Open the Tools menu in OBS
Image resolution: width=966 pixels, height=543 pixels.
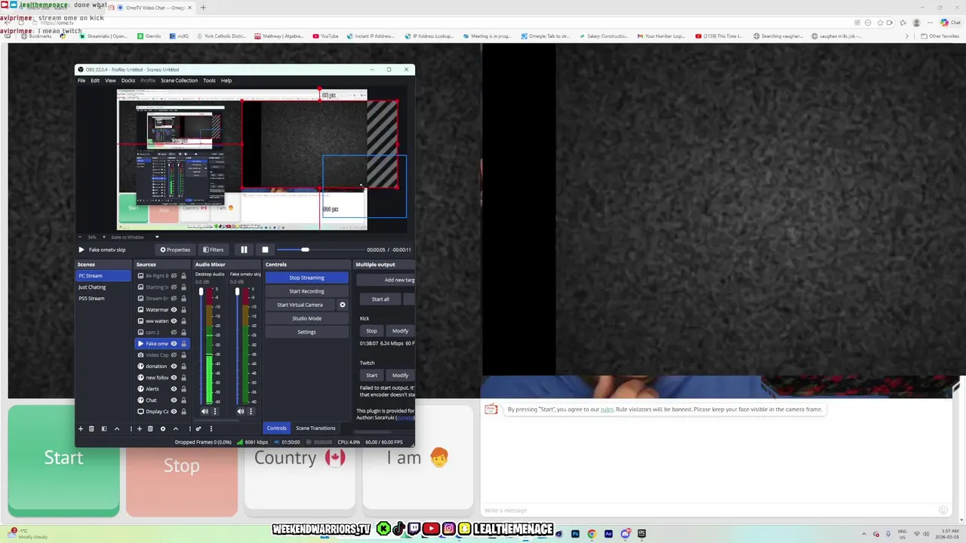click(x=209, y=81)
